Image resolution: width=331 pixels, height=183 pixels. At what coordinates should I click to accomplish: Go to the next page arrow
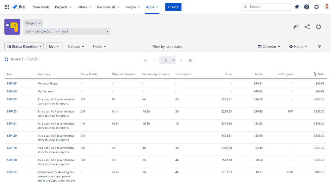tap(181, 60)
